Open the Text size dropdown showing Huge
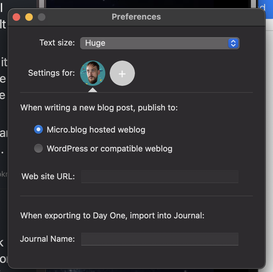Image resolution: width=273 pixels, height=272 pixels. 154,43
